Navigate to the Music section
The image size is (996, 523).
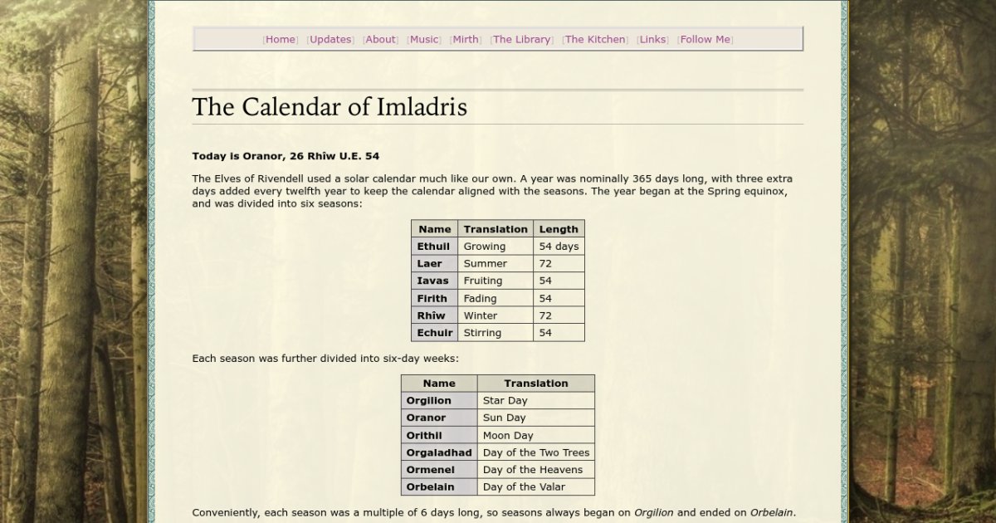[x=424, y=39]
